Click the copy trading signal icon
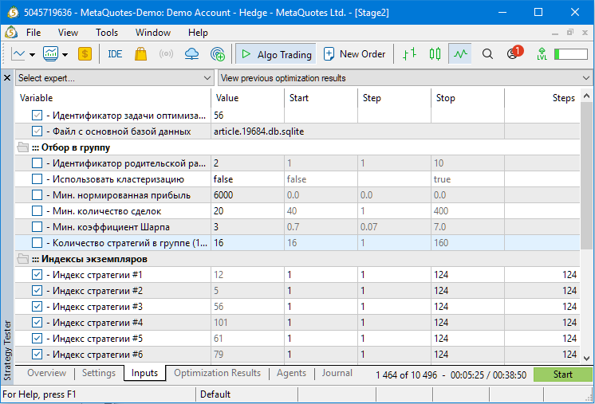Screen dimensions: 595x404 pos(218,54)
